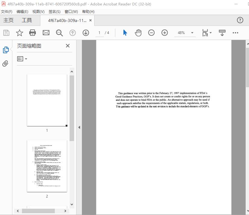Switch to the 工具 tab
Screen dimensions: 249x215
(x=27, y=20)
